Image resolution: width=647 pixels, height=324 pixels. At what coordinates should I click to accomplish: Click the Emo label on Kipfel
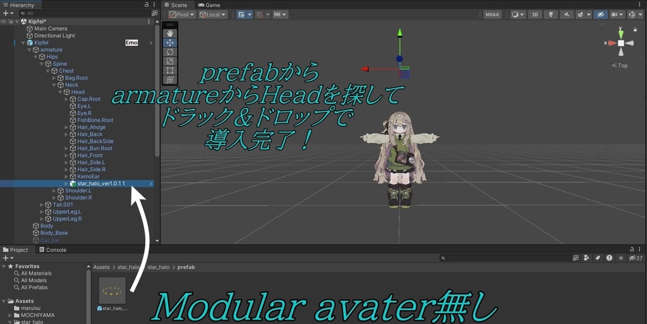[131, 43]
